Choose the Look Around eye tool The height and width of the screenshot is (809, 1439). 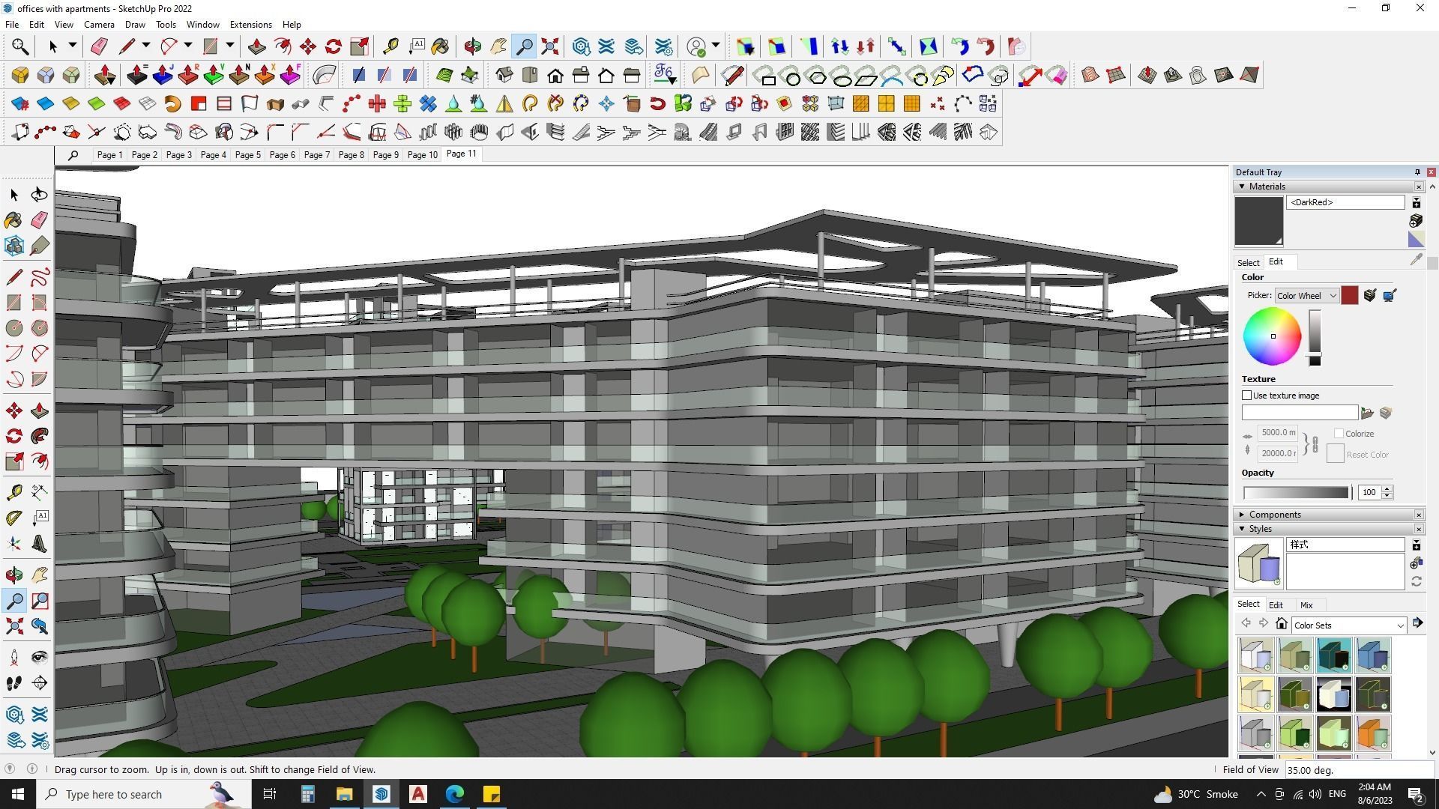point(39,658)
